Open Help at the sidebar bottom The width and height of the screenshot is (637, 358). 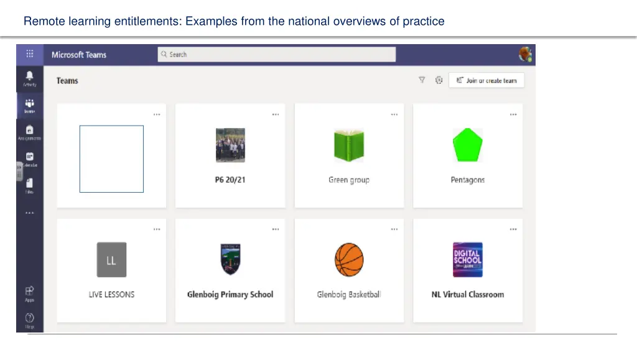pyautogui.click(x=30, y=320)
